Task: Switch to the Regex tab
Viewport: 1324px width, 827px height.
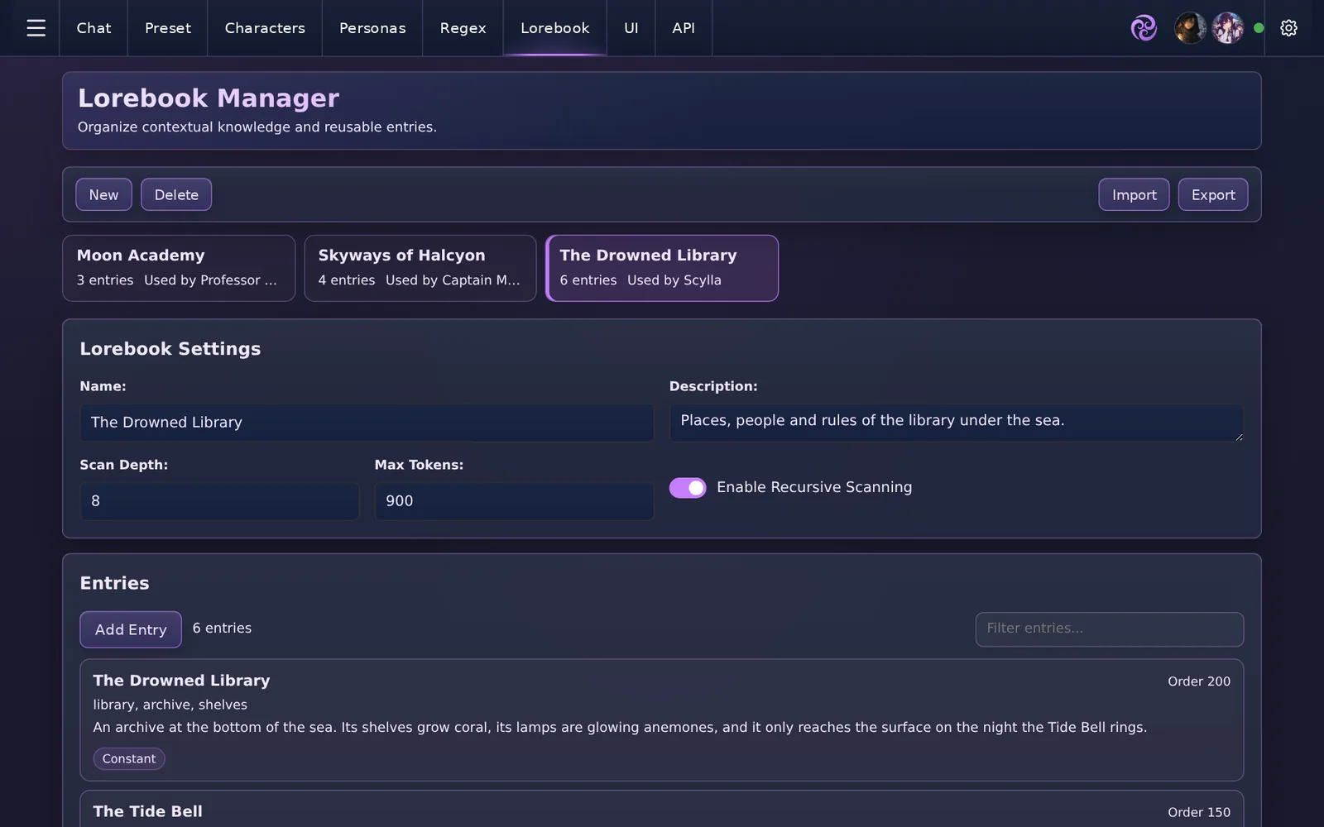Action: pos(463,28)
